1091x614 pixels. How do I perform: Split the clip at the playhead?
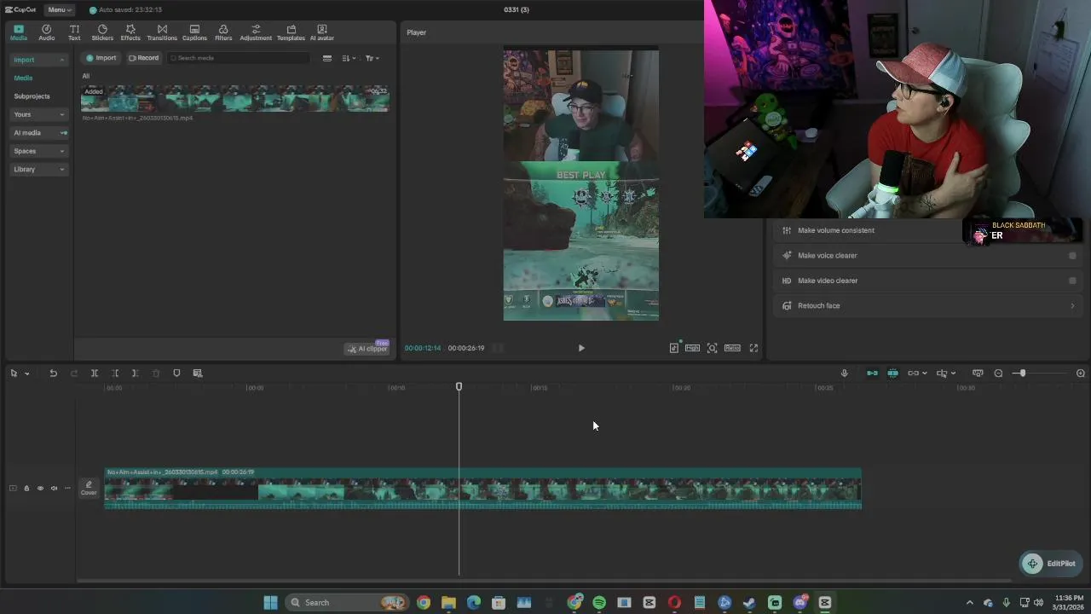[x=95, y=374]
